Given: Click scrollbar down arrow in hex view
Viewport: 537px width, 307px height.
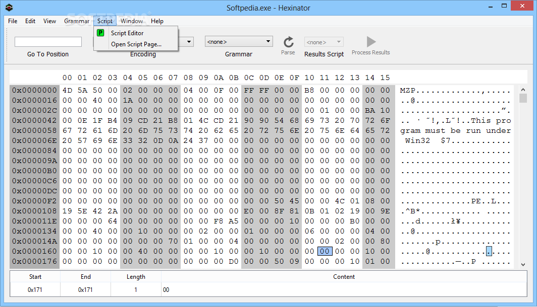Looking at the screenshot, I should [523, 264].
